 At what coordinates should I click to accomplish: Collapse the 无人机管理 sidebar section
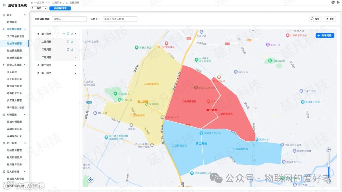click(25, 171)
